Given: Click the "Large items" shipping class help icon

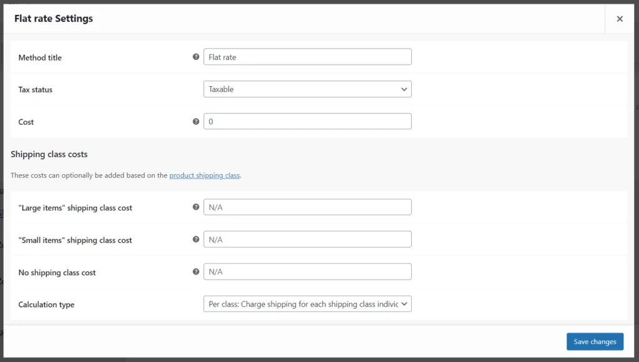Looking at the screenshot, I should tap(196, 207).
